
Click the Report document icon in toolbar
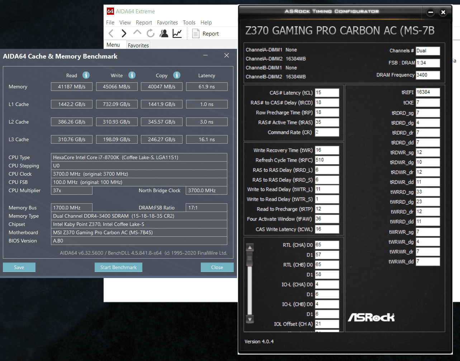196,33
